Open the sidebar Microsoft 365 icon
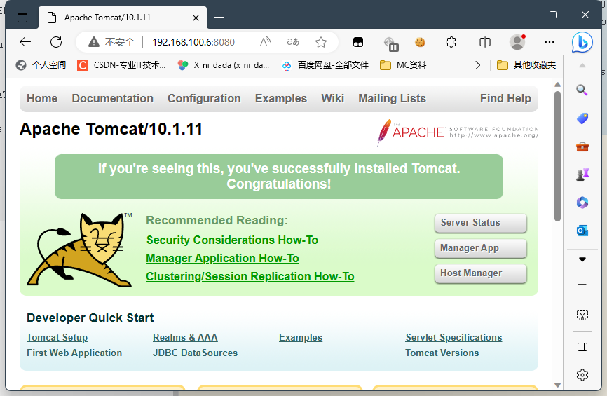 [582, 203]
